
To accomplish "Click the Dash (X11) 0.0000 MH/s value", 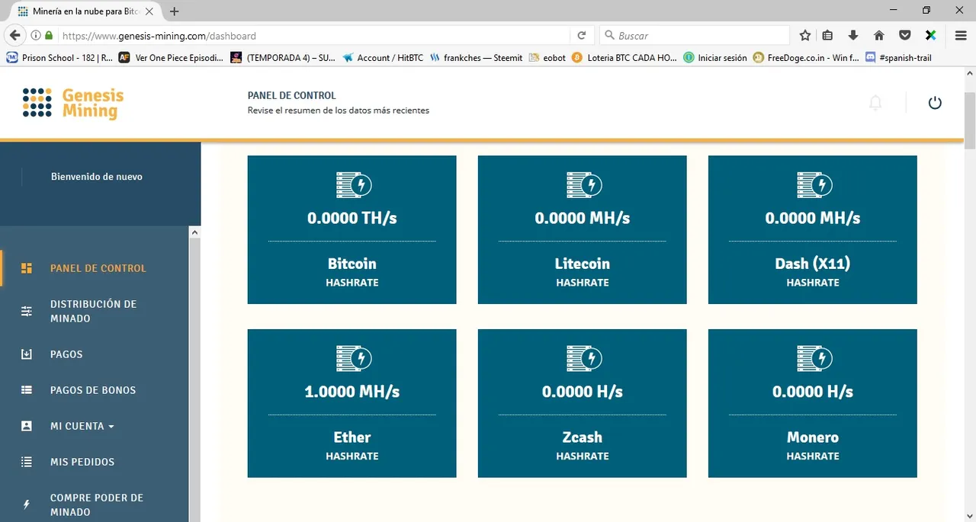I will (812, 218).
